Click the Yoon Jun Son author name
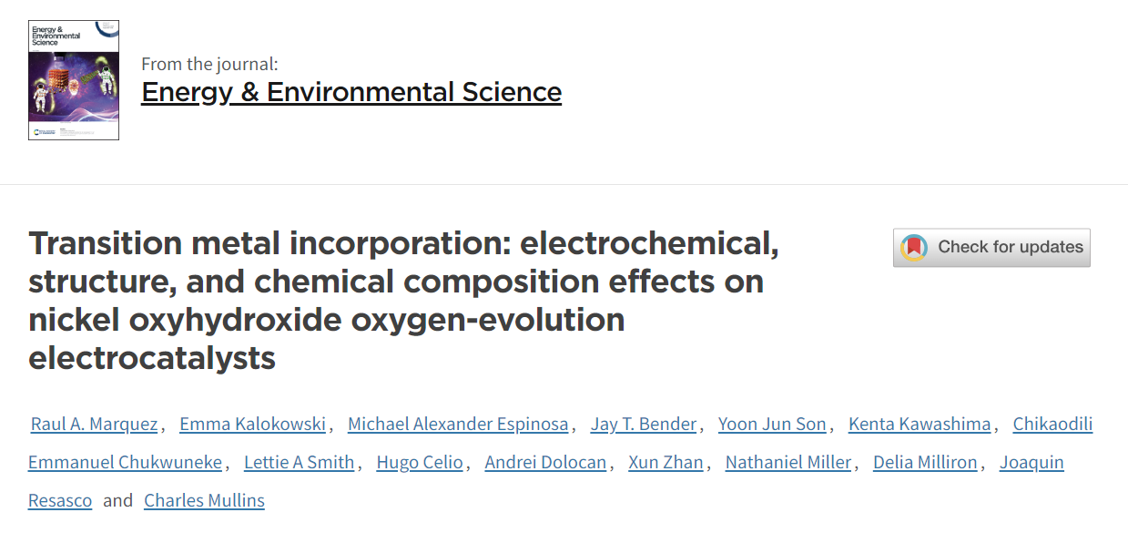 (772, 424)
